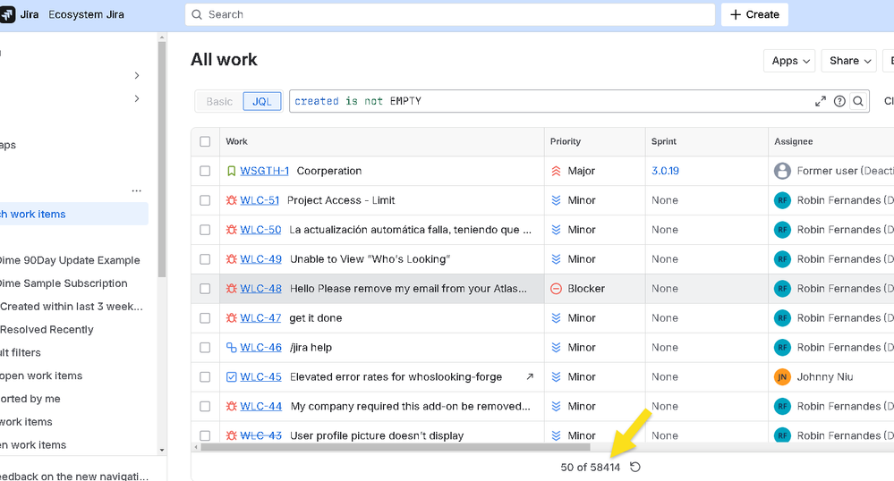Open the Apps dropdown
894x481 pixels.
coord(789,61)
